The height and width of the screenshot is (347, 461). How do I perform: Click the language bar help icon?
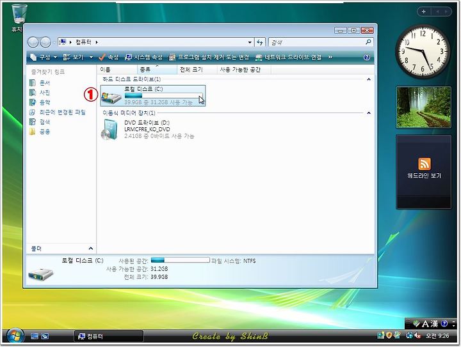(x=444, y=324)
